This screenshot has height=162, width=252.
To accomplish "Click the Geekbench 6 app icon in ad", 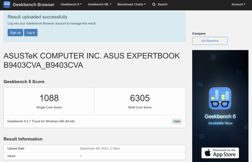I will 220,99.
